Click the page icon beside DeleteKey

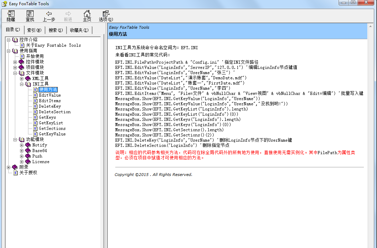tap(35, 106)
